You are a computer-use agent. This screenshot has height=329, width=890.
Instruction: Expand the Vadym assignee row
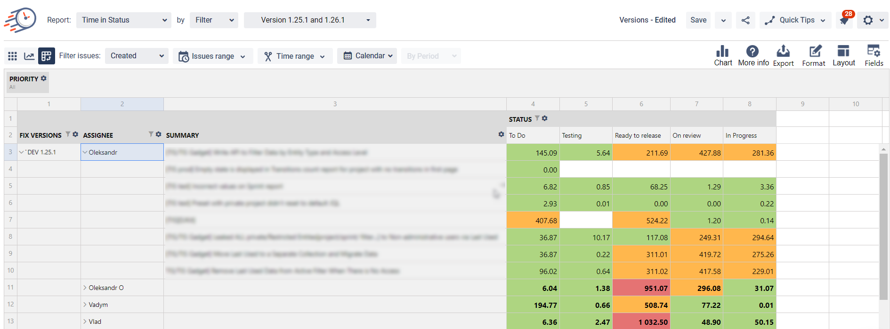coord(85,305)
